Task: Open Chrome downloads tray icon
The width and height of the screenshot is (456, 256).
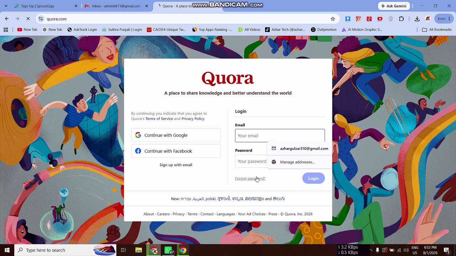Action: tap(417, 19)
